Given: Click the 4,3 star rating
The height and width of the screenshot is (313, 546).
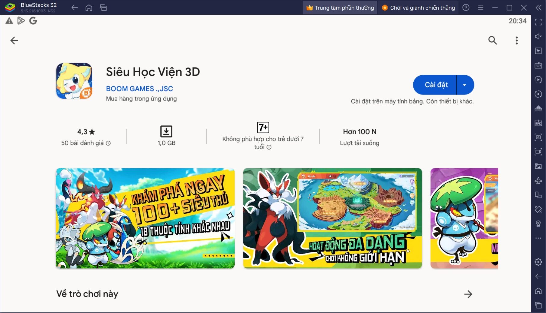Looking at the screenshot, I should (x=86, y=132).
